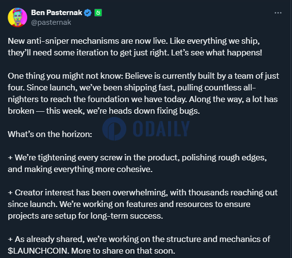Click the green affiliate badge icon

click(x=98, y=13)
